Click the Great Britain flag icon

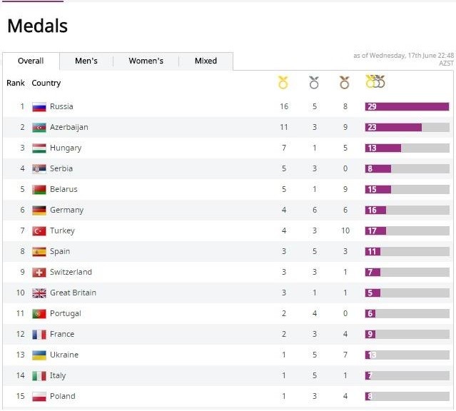39,293
